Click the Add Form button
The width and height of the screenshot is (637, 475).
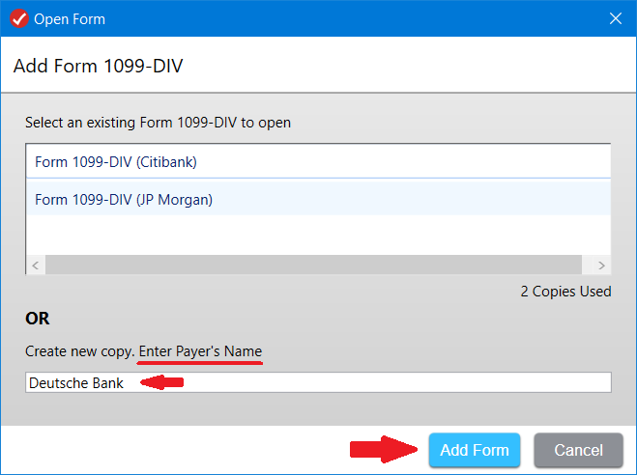tap(475, 450)
